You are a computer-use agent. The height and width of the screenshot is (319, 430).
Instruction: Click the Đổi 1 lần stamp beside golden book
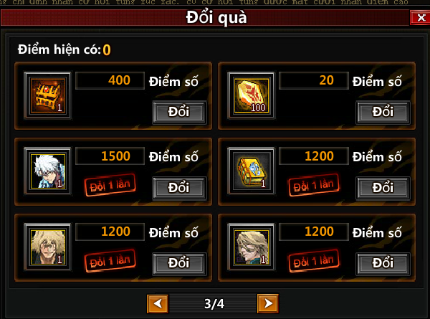point(314,185)
